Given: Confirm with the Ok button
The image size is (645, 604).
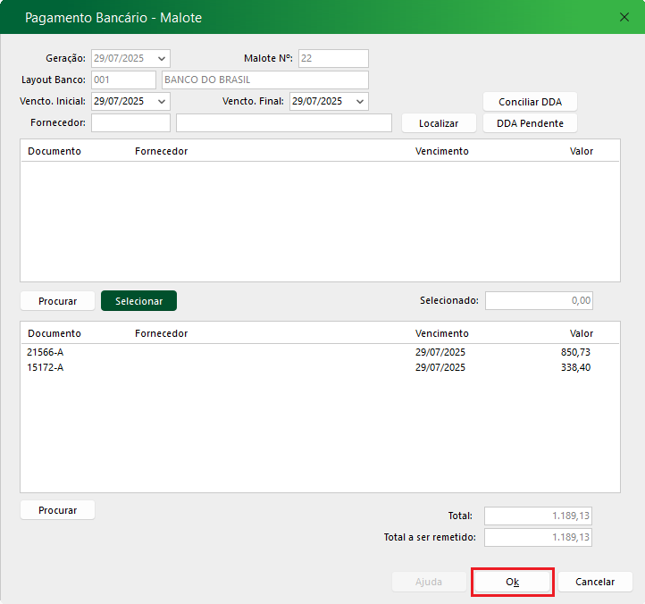Looking at the screenshot, I should [512, 582].
